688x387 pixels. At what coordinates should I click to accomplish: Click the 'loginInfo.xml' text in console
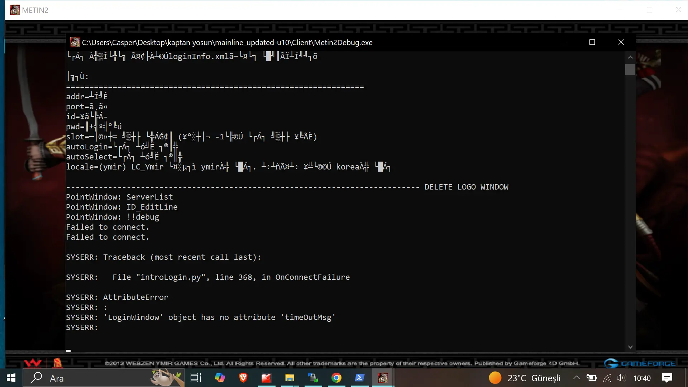pos(199,57)
